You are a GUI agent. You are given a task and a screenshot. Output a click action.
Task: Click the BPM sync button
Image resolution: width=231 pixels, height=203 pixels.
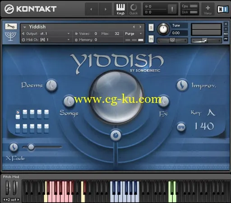click(x=181, y=127)
